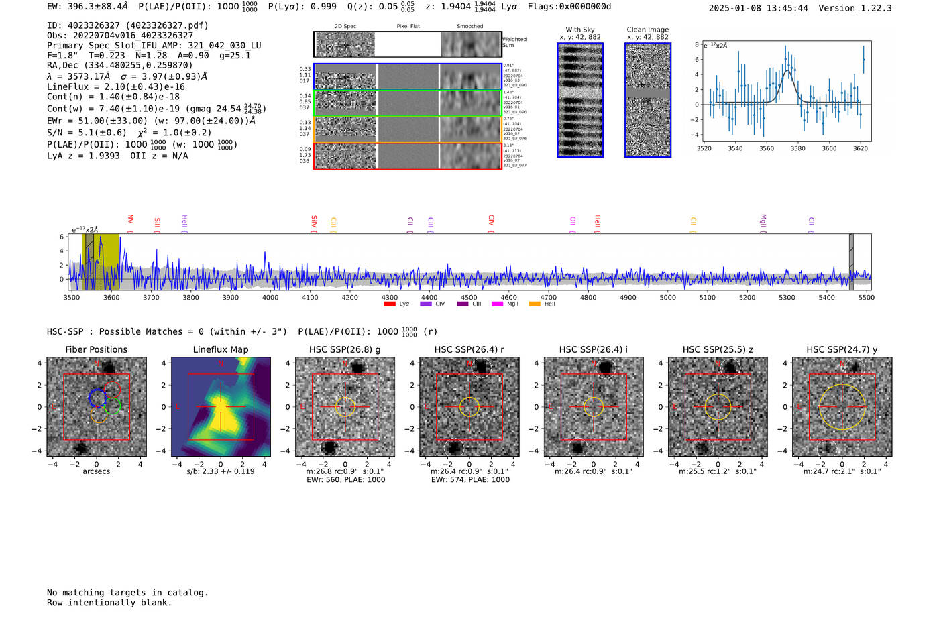
Task: Click 'Row intentionally blank.' text
Action: tap(109, 603)
